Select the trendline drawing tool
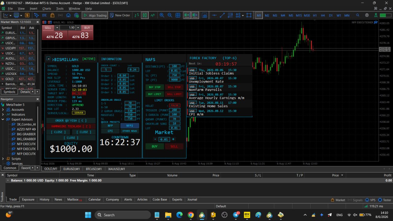 point(222,15)
